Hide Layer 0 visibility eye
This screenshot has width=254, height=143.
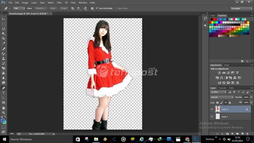(x=212, y=109)
